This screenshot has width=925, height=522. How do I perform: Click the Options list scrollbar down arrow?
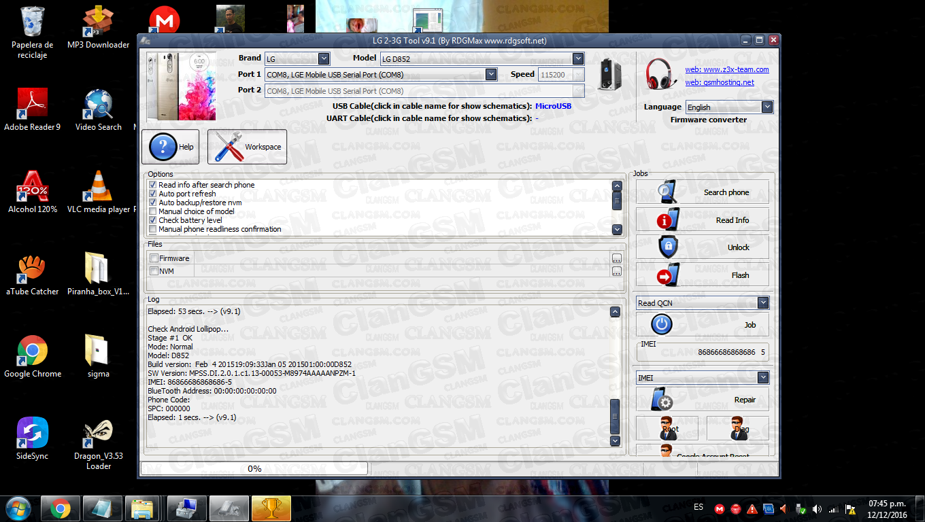tap(617, 230)
